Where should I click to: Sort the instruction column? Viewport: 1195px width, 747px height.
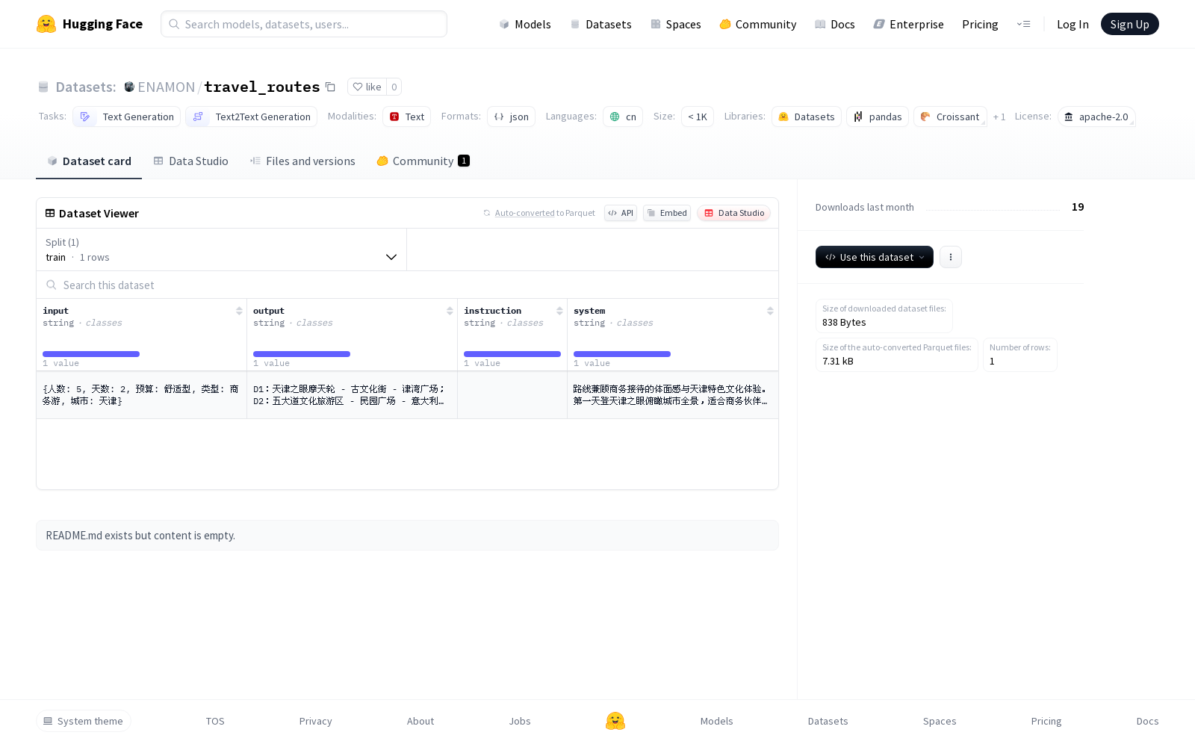tap(559, 311)
